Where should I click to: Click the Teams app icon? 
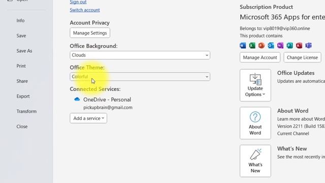(x=308, y=45)
